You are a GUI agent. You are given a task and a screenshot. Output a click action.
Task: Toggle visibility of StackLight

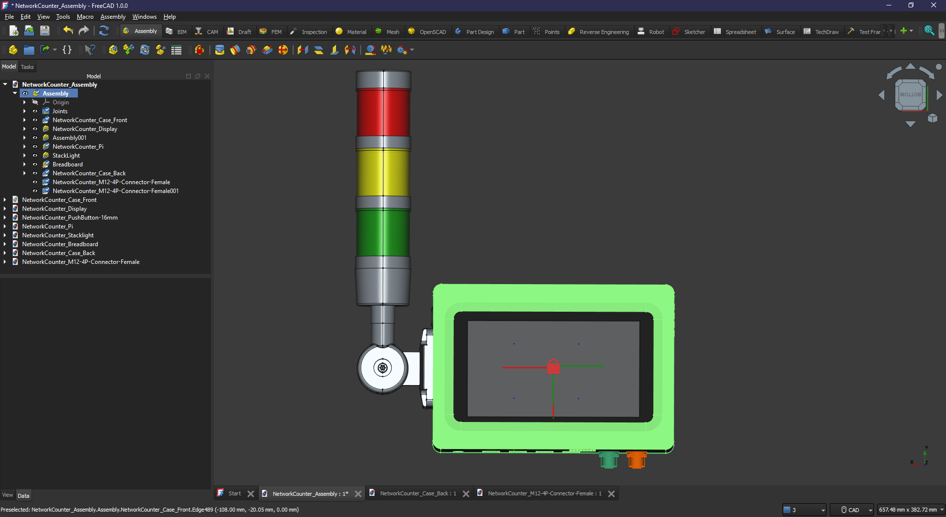(35, 156)
